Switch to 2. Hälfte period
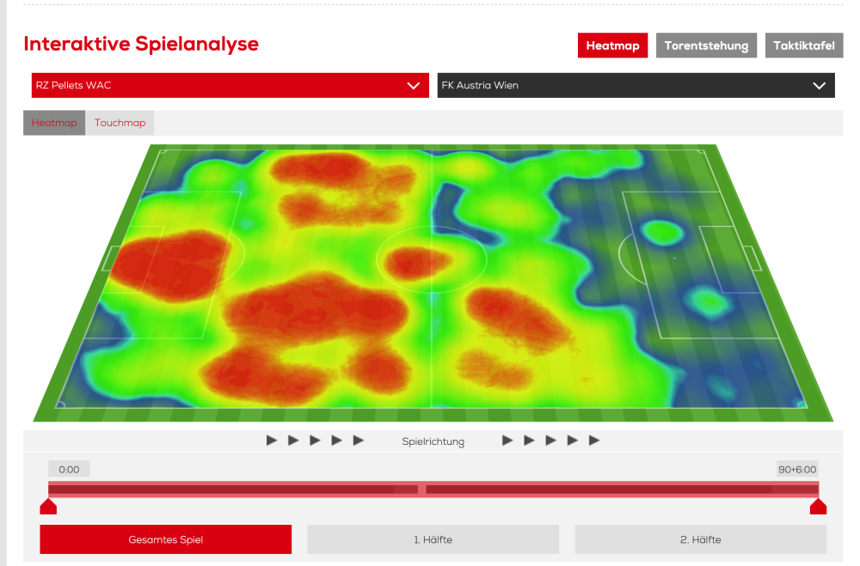Screen dimensions: 860x566 pyautogui.click(x=700, y=540)
